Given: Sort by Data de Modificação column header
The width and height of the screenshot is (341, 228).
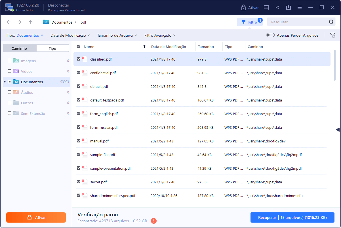Looking at the screenshot, I should [x=169, y=47].
